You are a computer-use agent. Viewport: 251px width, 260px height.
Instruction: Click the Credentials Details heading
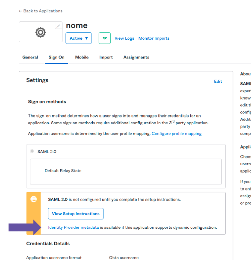[48, 243]
